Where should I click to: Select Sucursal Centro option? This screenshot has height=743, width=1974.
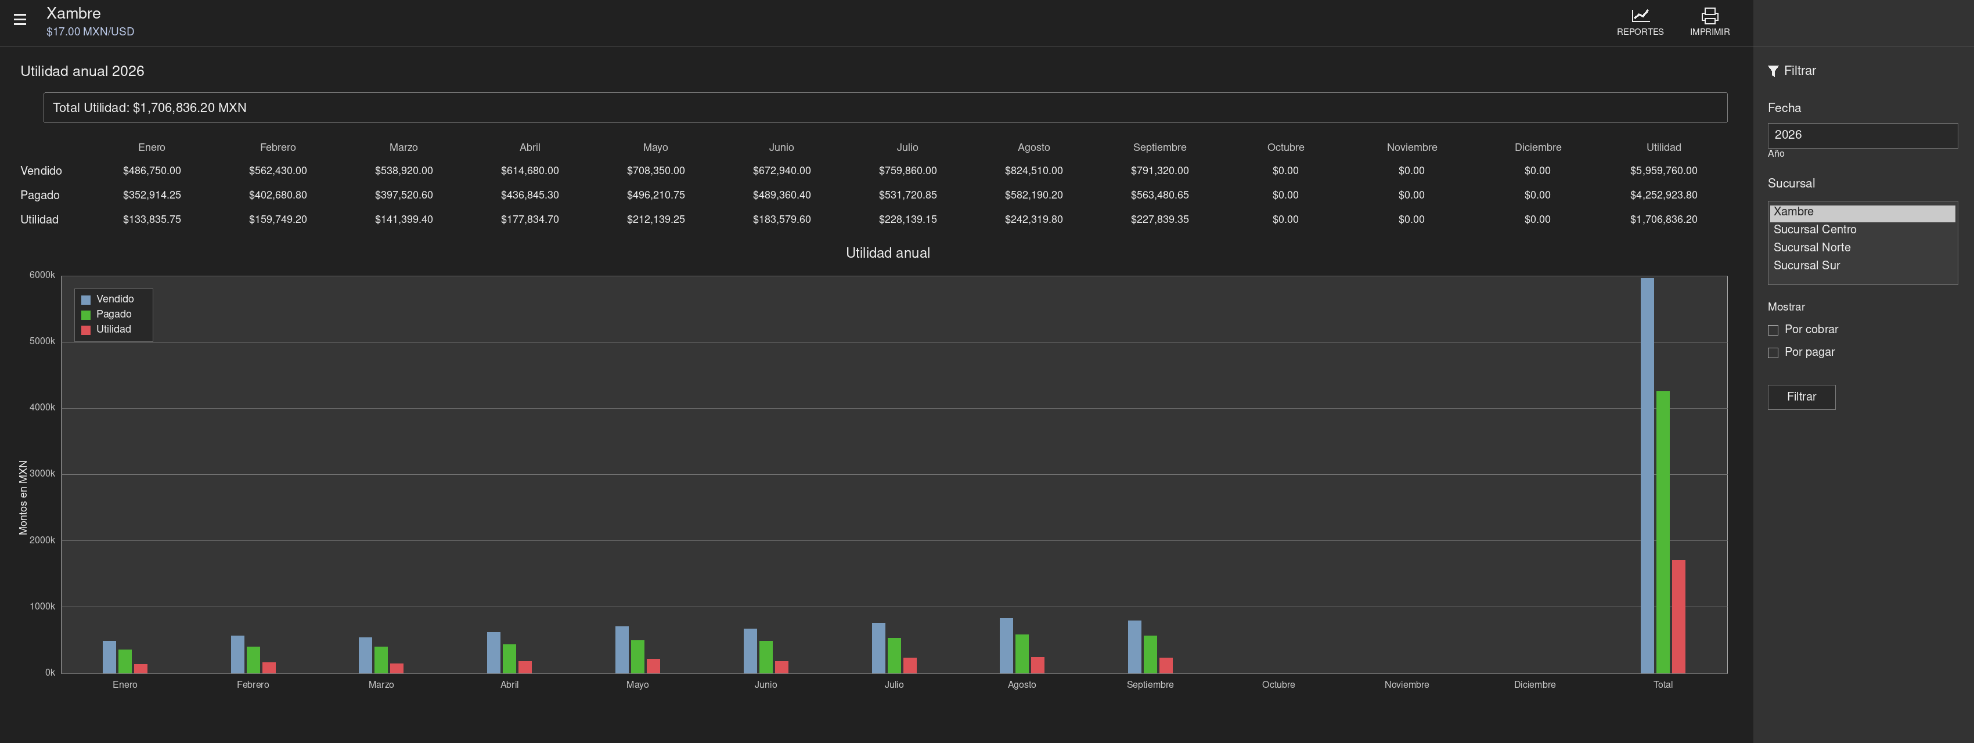1862,230
